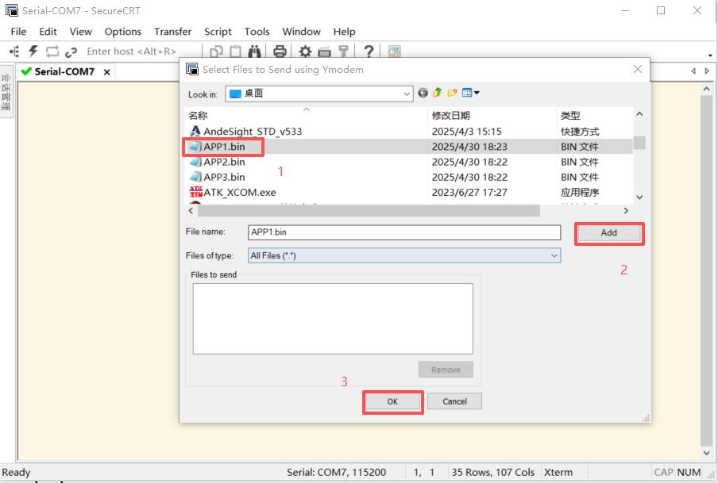
Task: Click the Remove button
Action: pyautogui.click(x=445, y=370)
